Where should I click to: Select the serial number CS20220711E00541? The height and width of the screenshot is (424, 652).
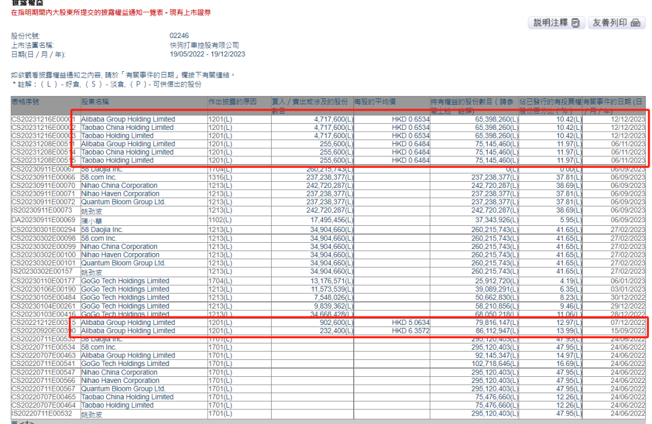pyautogui.click(x=43, y=364)
